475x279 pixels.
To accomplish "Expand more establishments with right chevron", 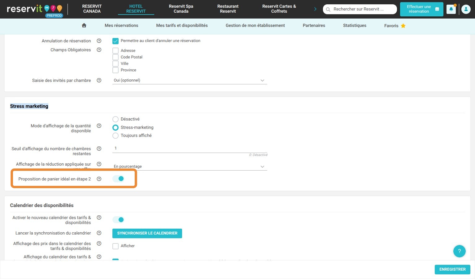I will [x=315, y=9].
